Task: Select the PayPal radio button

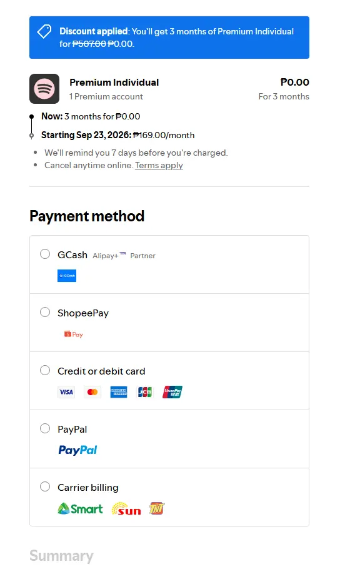Action: [x=45, y=428]
